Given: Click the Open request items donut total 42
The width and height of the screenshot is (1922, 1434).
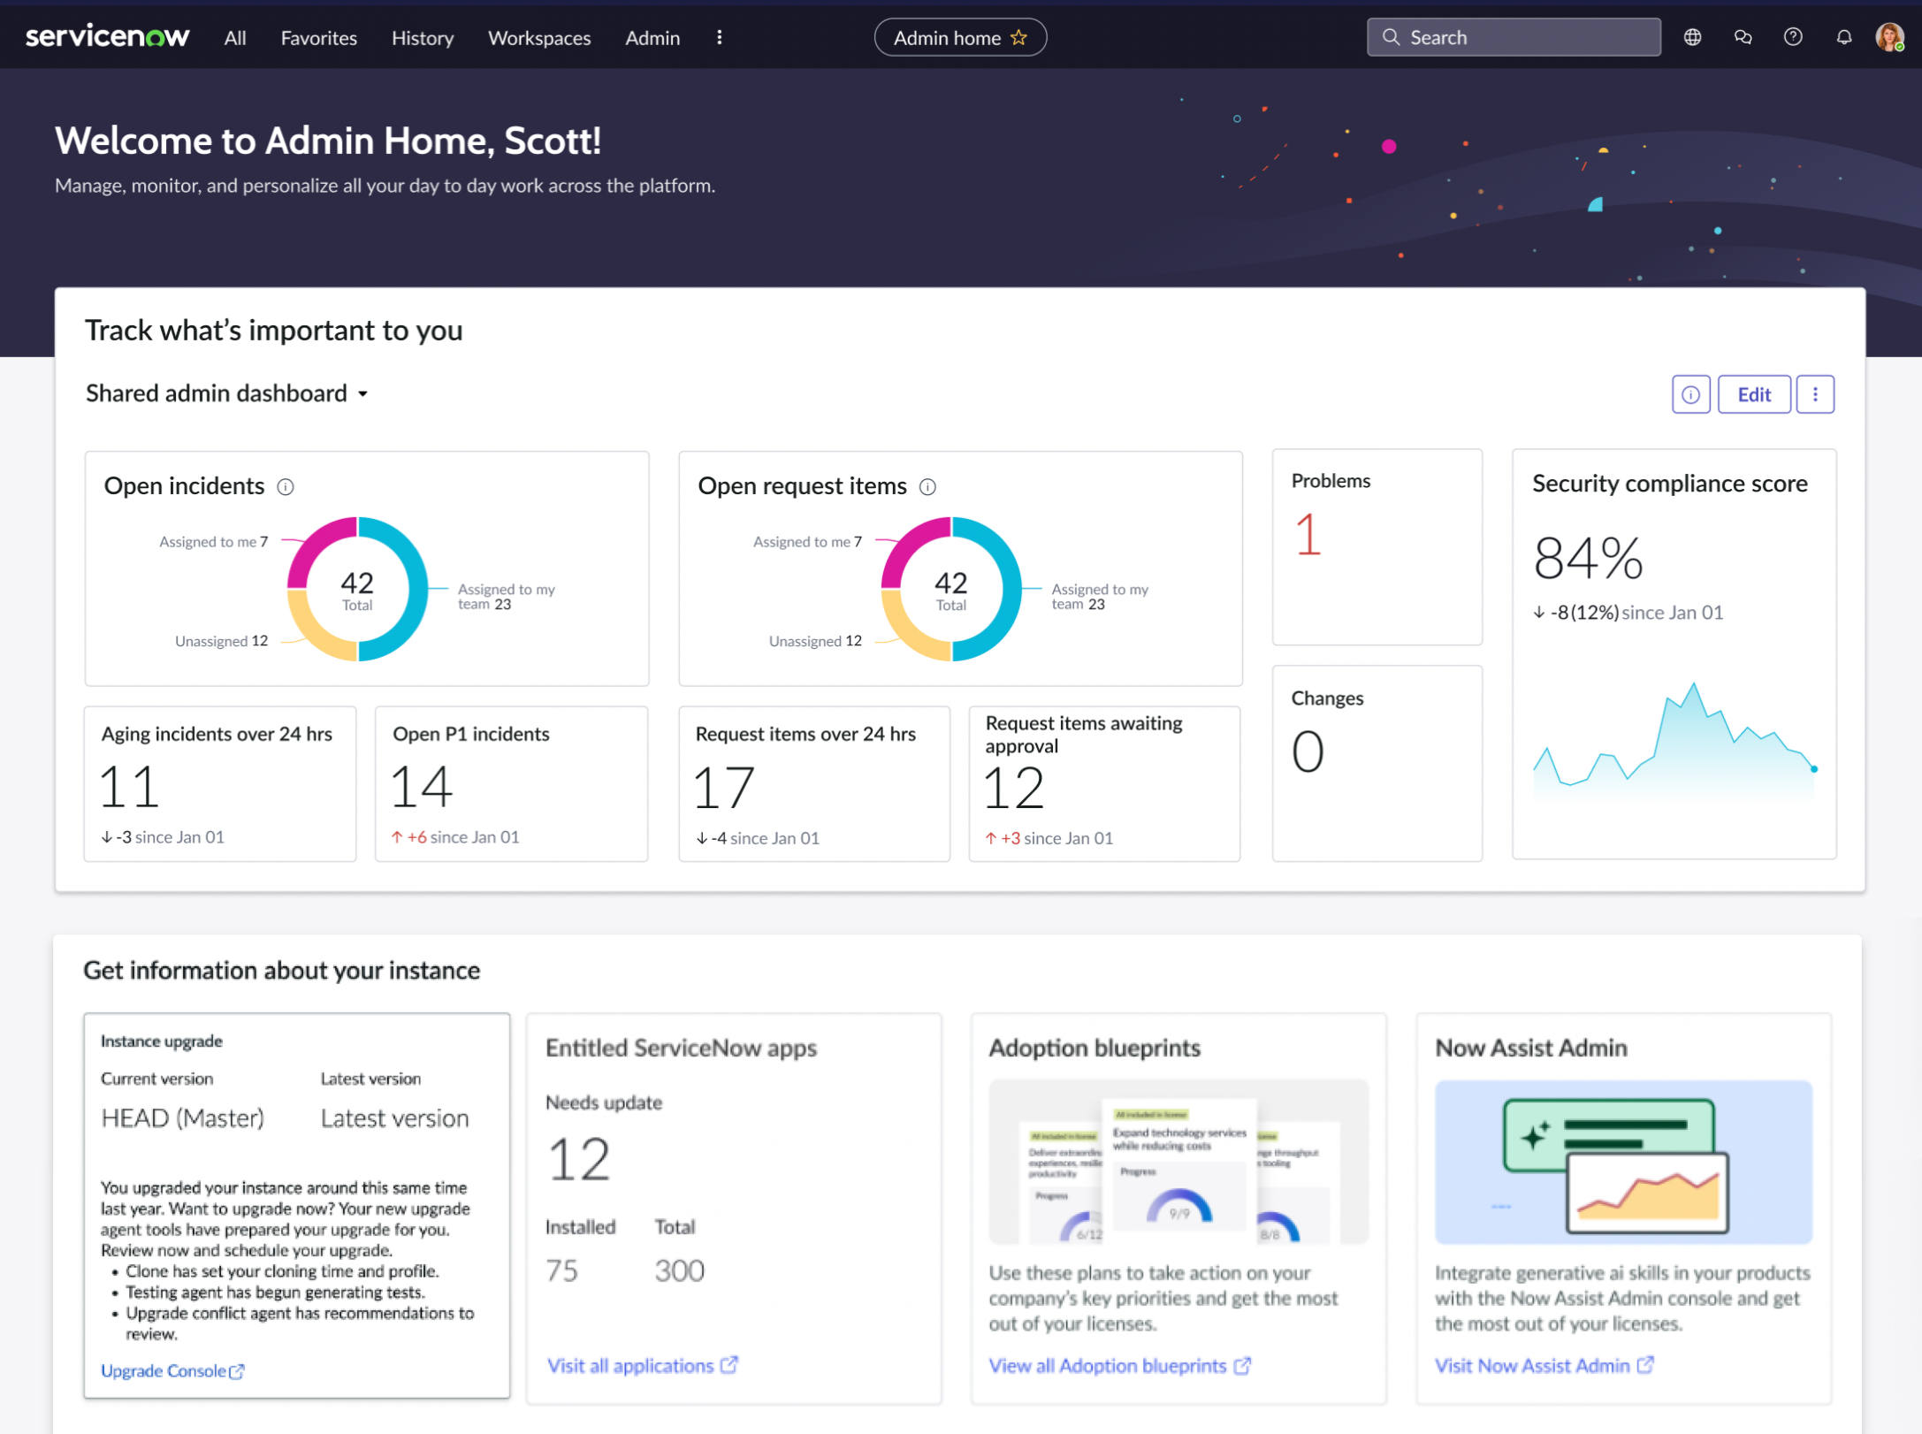Looking at the screenshot, I should 951,589.
